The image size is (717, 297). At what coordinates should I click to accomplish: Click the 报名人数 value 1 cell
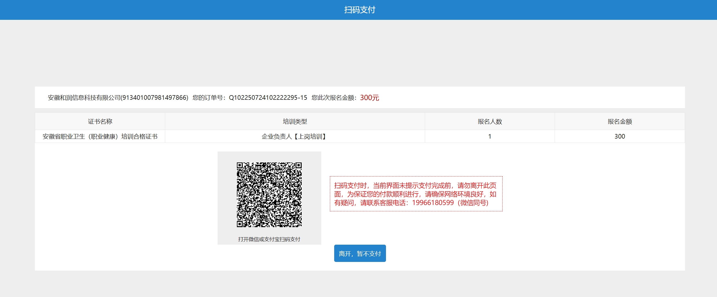(490, 136)
